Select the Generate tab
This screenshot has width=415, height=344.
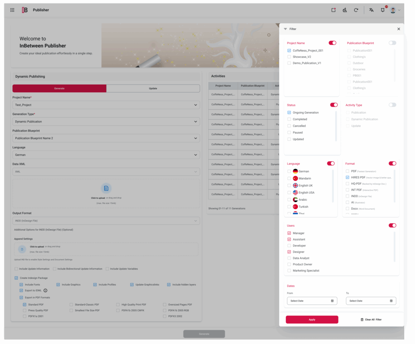click(x=59, y=88)
